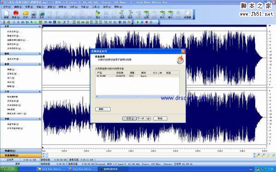Click the Zoom Out (缩小) toolbar icon
The image size is (276, 172).
point(170,14)
